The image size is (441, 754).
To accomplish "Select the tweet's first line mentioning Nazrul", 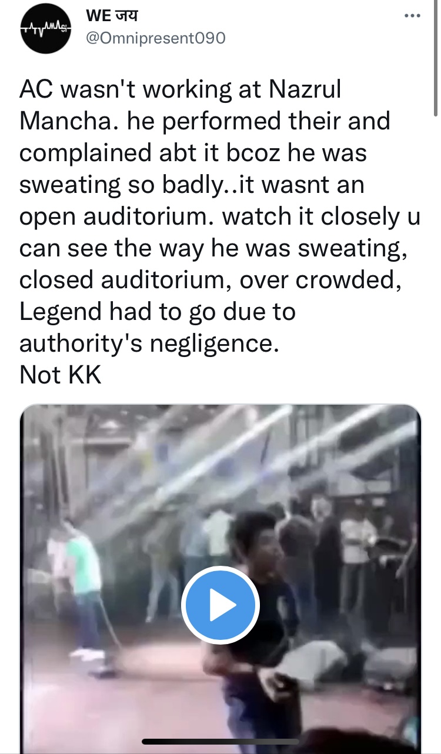I will [x=181, y=90].
